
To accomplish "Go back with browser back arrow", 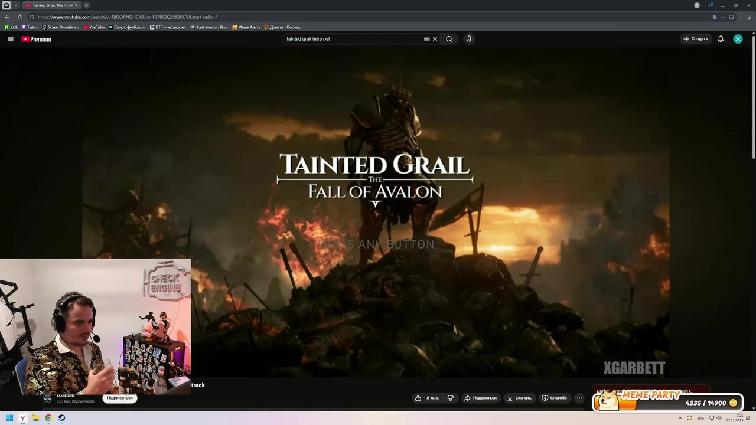I will click(7, 17).
